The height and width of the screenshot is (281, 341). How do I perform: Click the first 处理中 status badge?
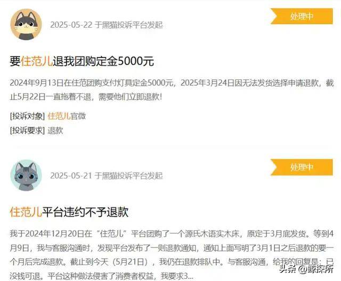(302, 17)
